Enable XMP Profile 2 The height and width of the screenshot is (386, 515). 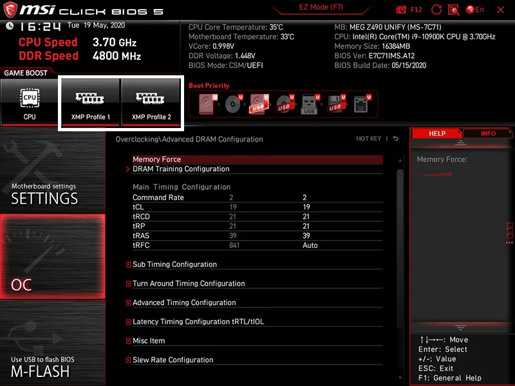pos(151,102)
